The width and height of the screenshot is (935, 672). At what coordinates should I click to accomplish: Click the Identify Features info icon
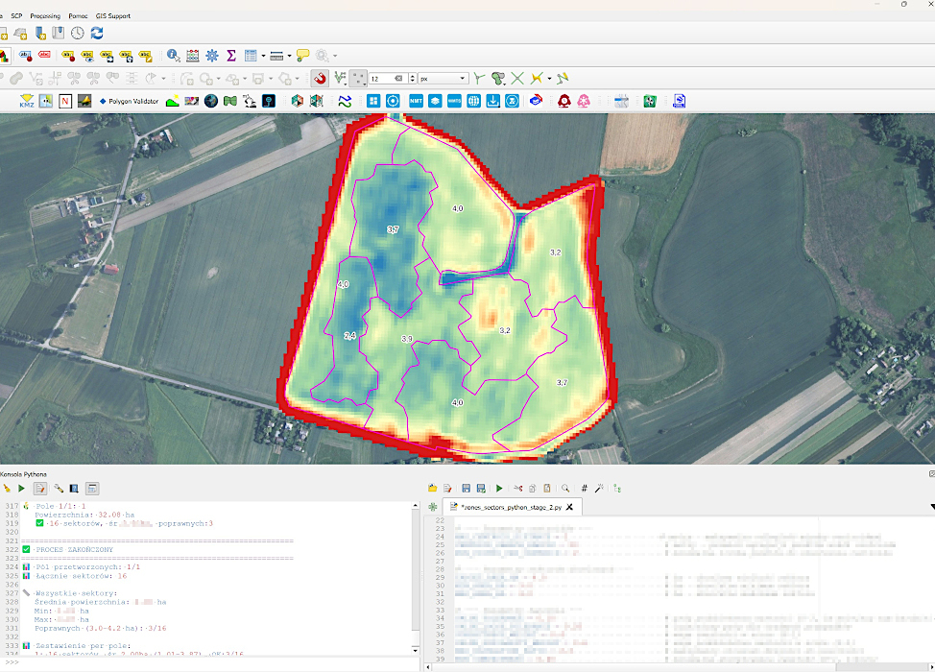pos(174,56)
